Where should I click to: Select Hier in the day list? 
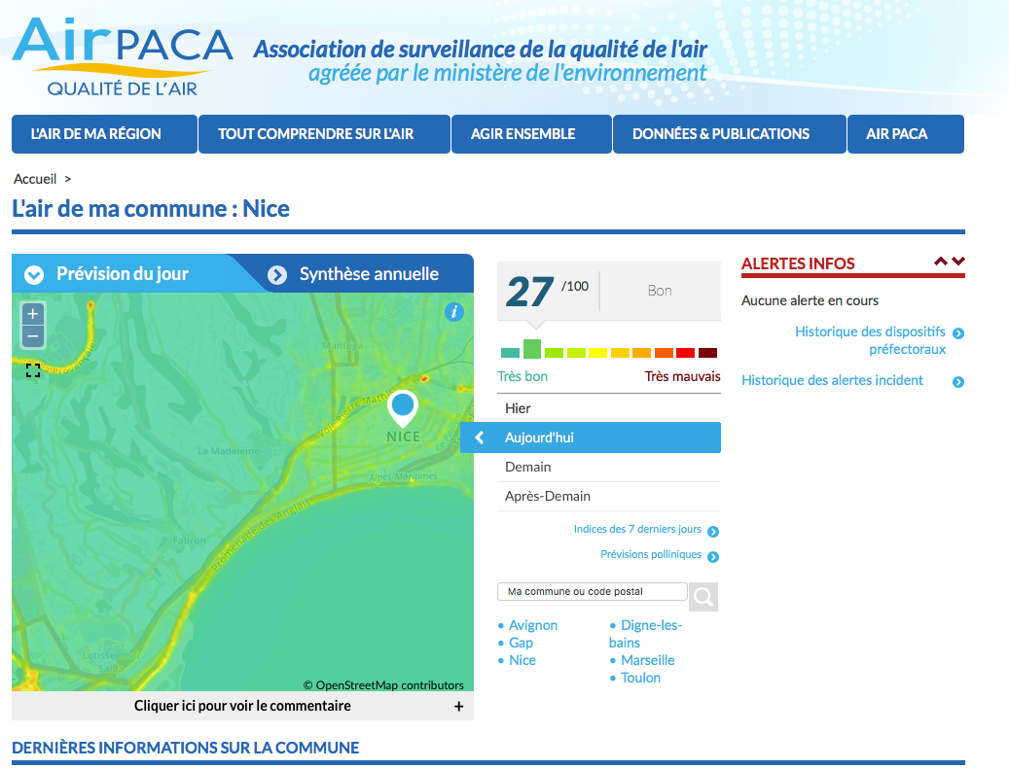click(518, 408)
